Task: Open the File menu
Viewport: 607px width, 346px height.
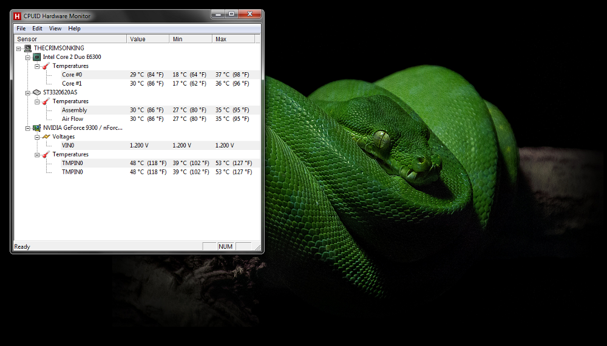Action: point(21,29)
